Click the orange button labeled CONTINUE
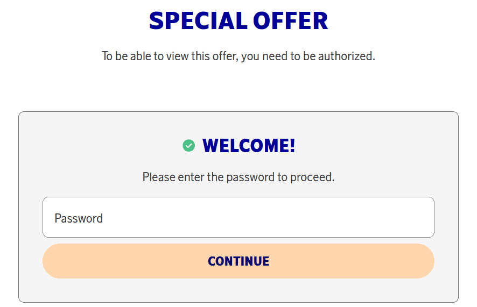 (238, 261)
